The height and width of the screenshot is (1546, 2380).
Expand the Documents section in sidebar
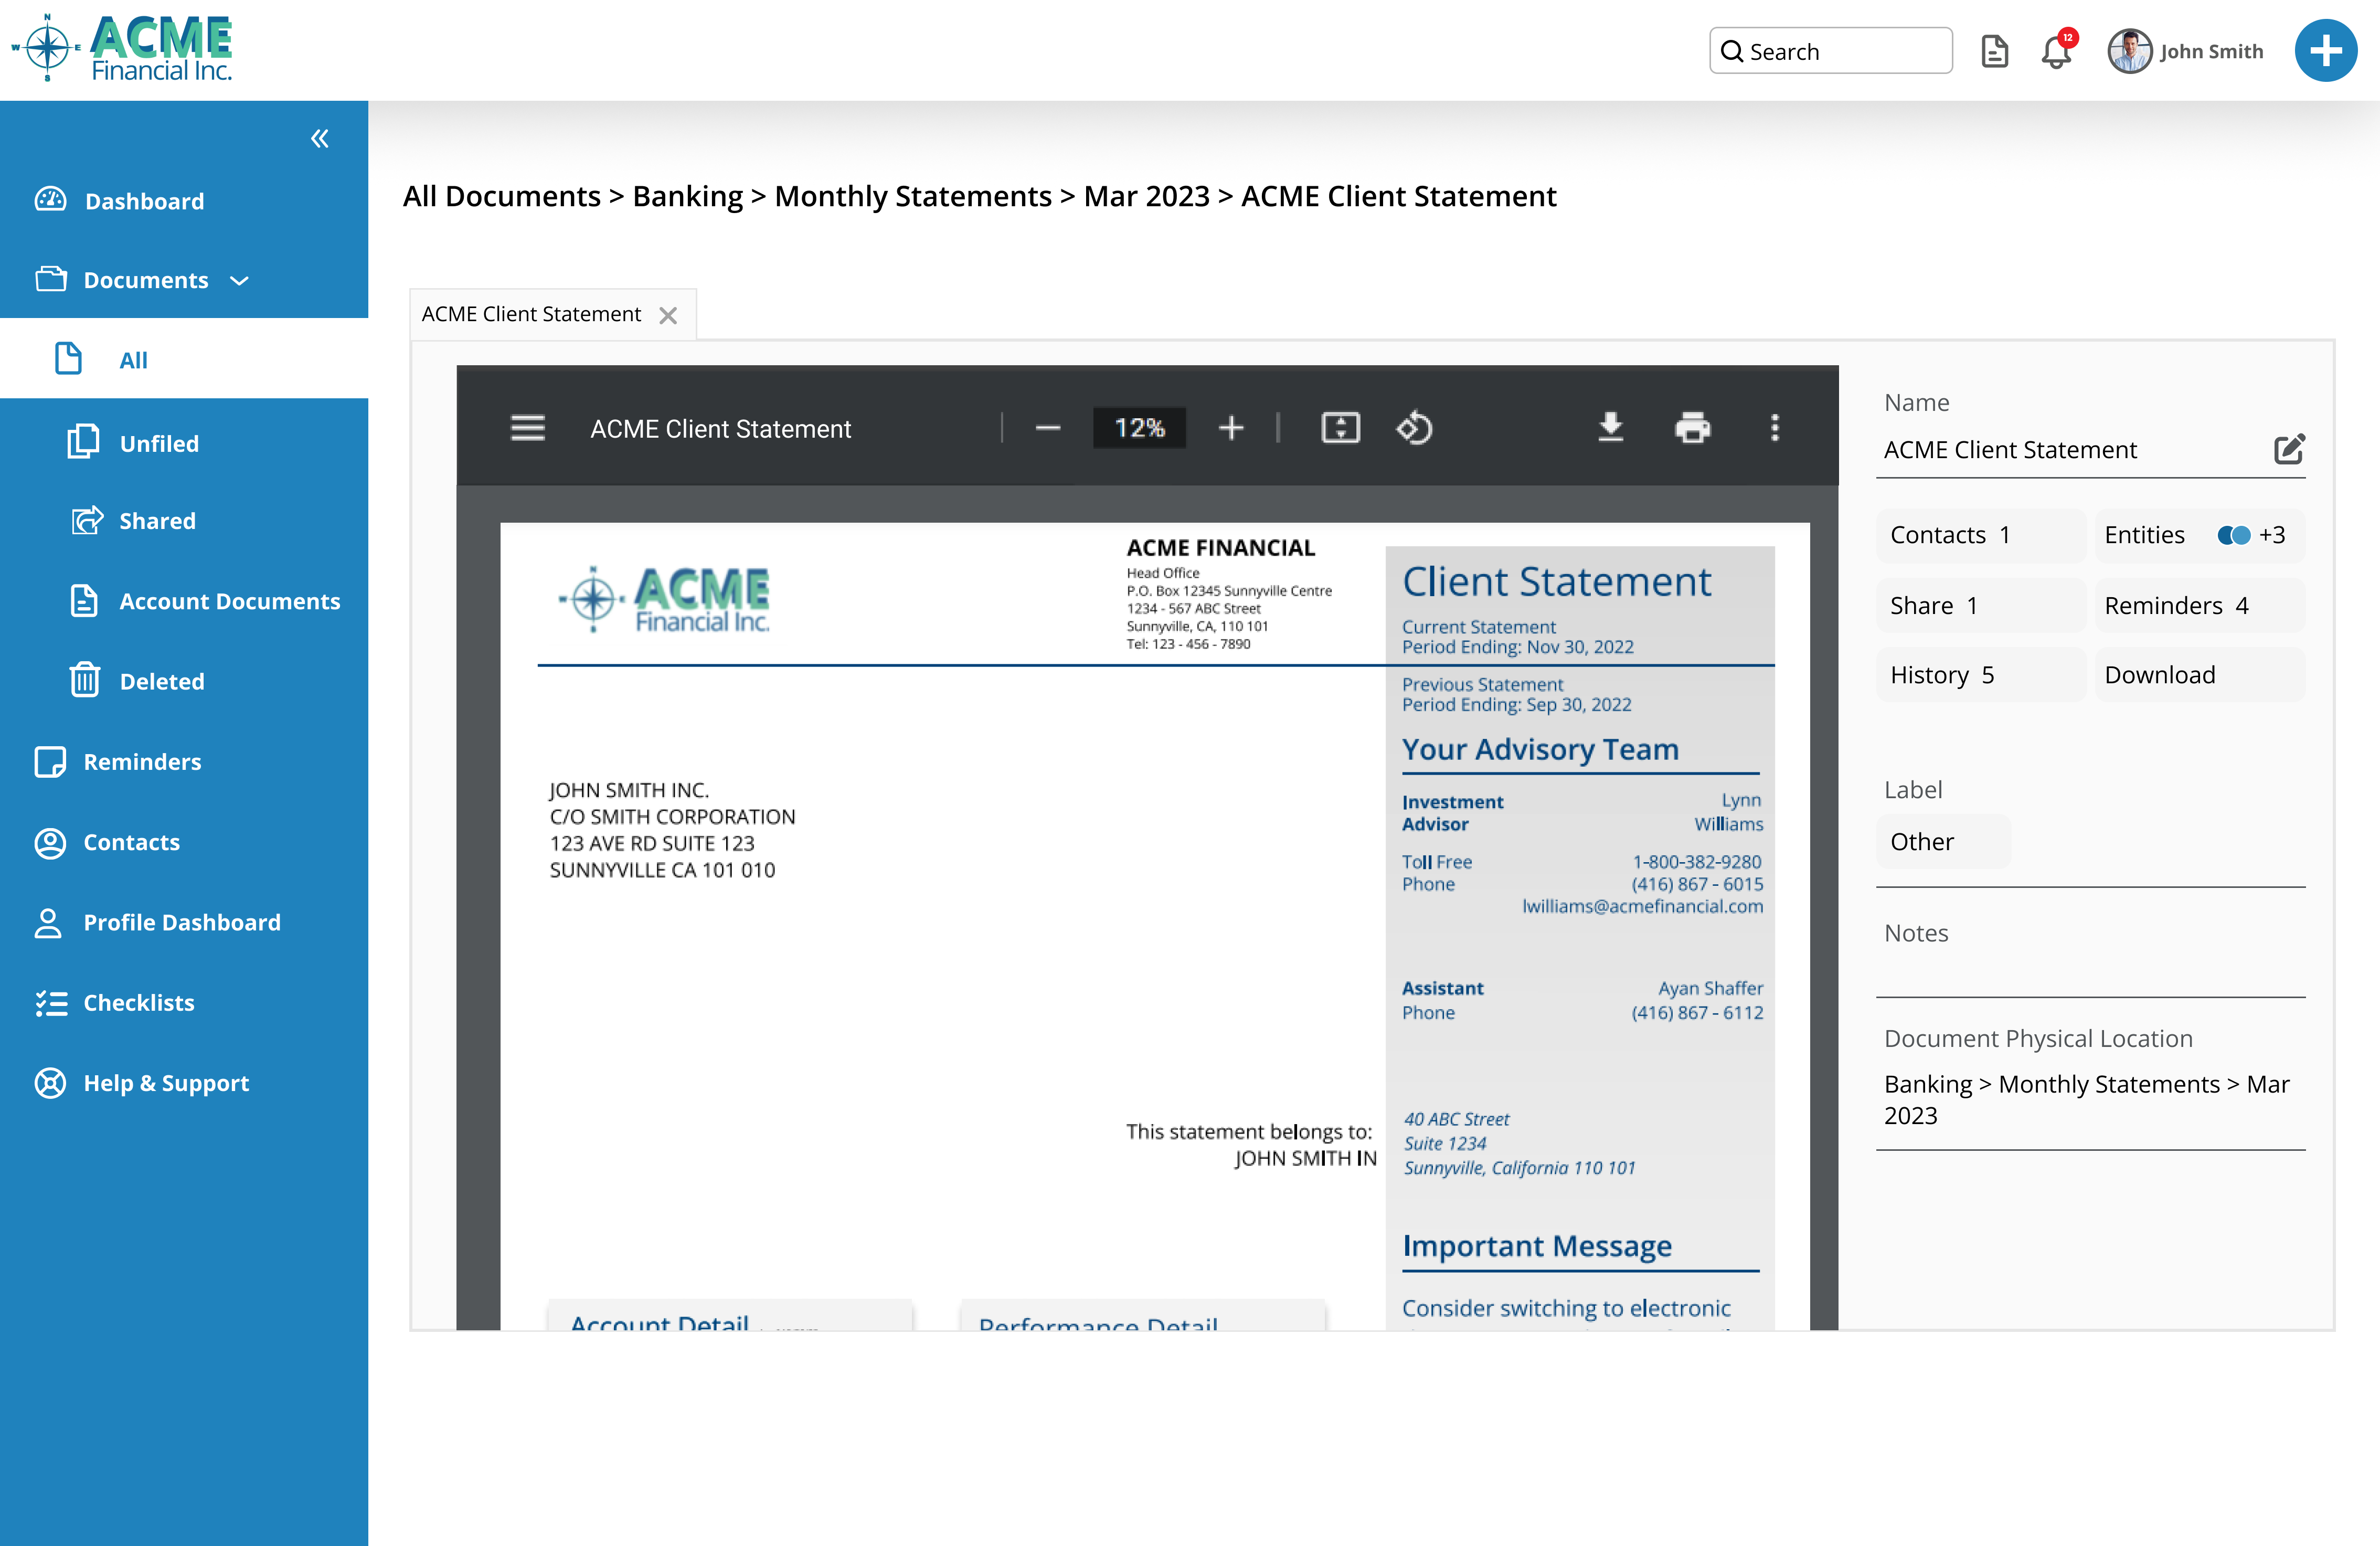pyautogui.click(x=239, y=281)
